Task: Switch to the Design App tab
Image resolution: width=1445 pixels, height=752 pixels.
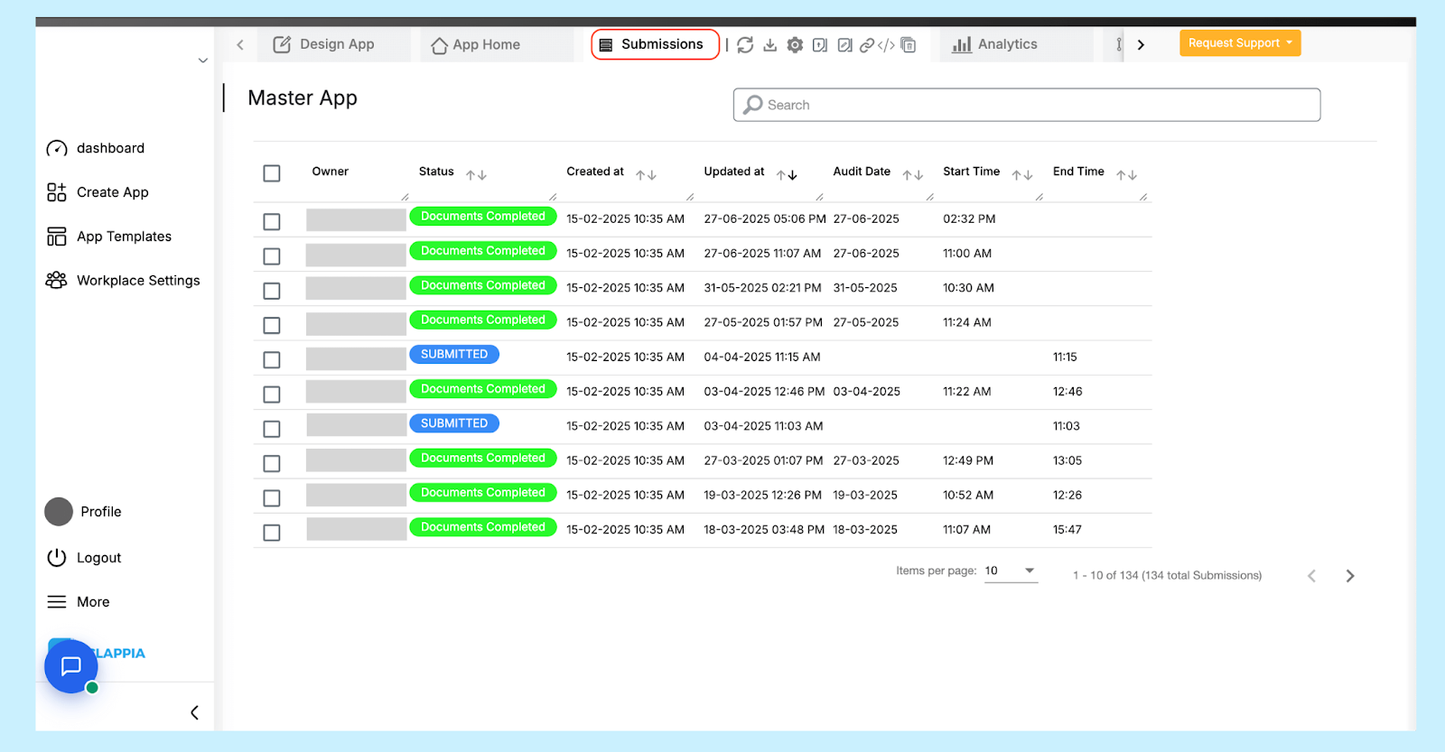Action: [334, 44]
